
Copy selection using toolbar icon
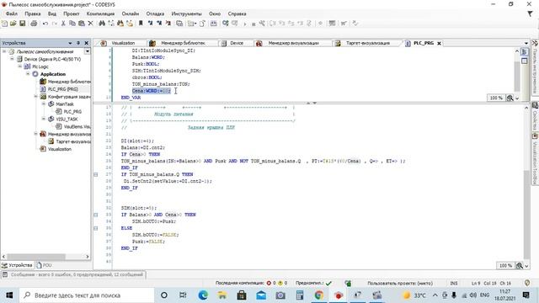(x=72, y=24)
